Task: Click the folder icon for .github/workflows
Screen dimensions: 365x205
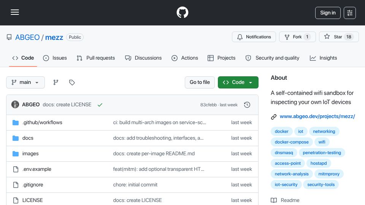Action: [16, 123]
